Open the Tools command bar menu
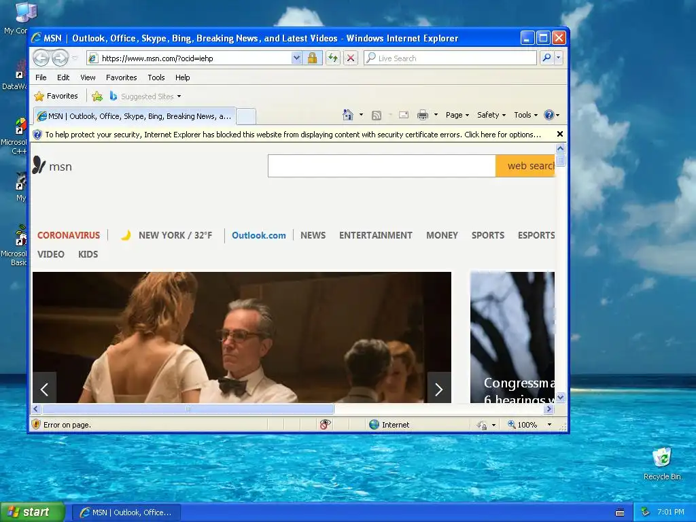Screen dimensions: 696x522 pos(525,115)
